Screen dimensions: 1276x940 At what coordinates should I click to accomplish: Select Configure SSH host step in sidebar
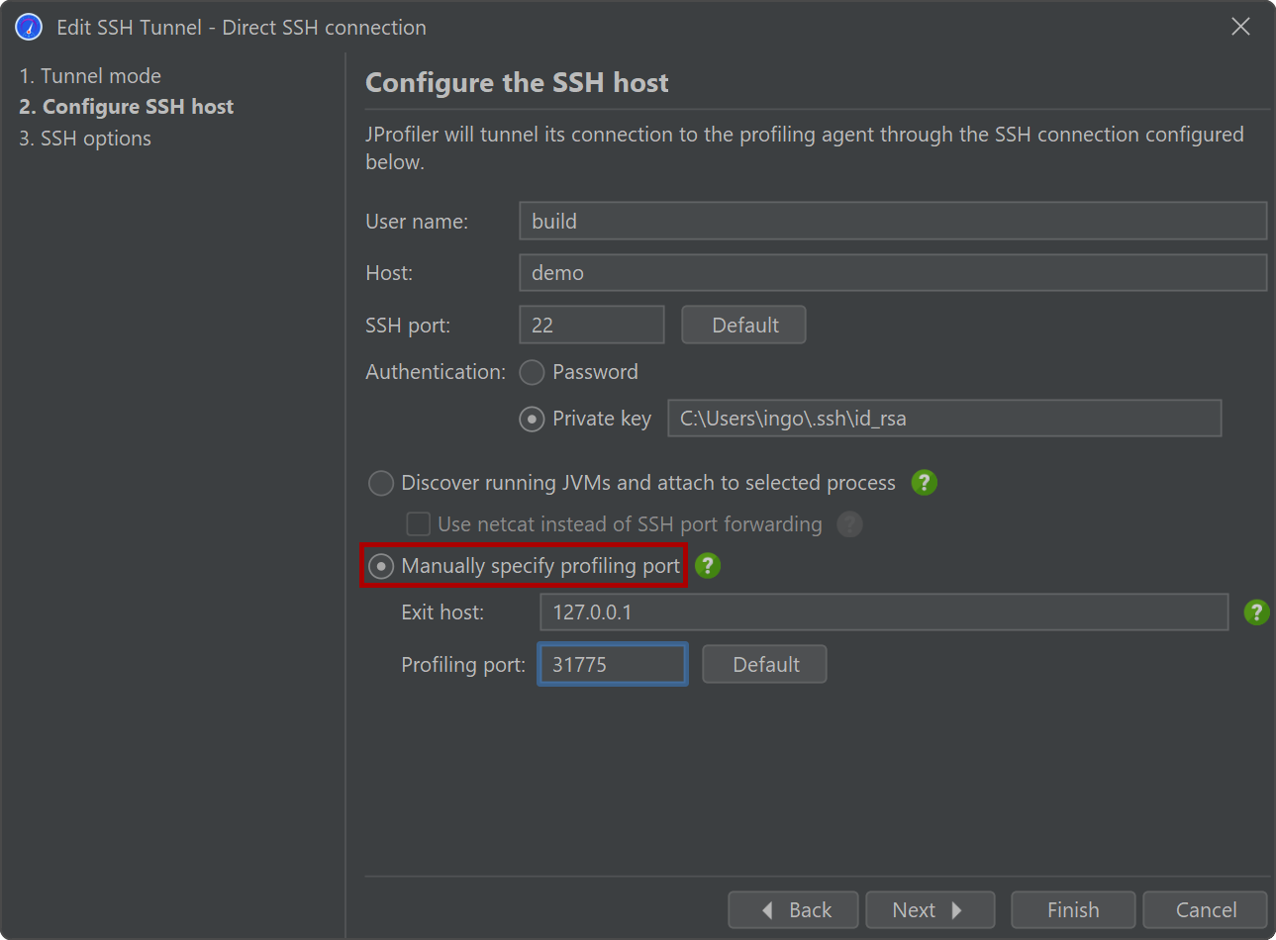[x=127, y=107]
